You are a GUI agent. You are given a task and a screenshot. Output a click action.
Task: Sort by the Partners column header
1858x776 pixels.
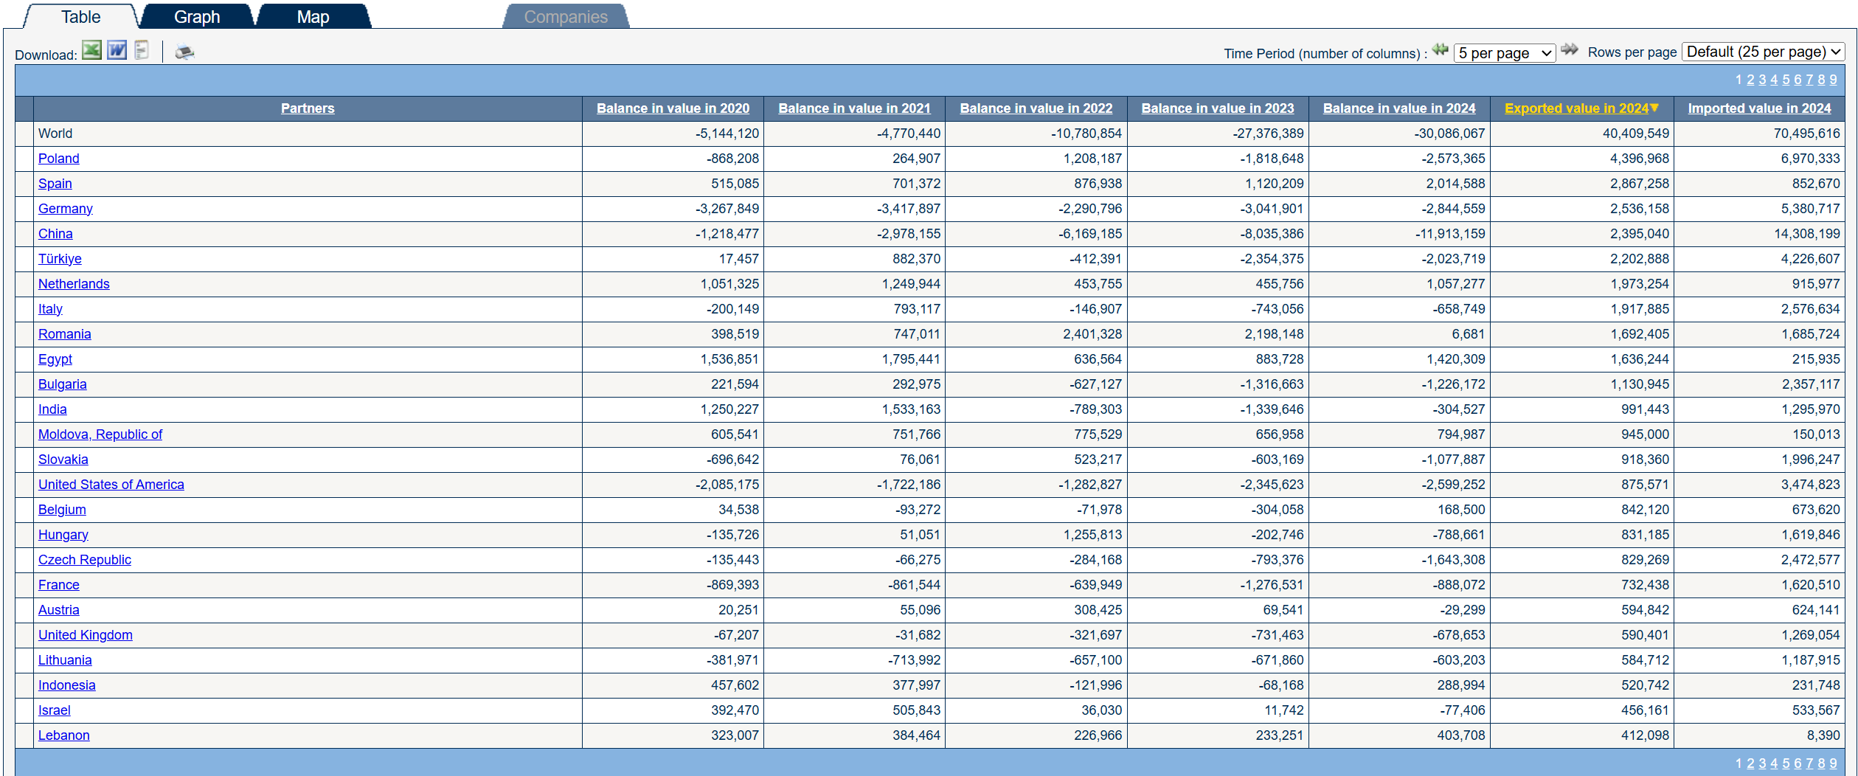[308, 108]
